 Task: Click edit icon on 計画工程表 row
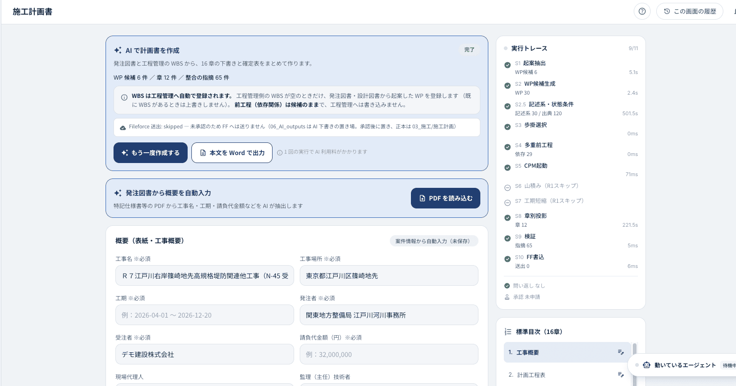[621, 375]
